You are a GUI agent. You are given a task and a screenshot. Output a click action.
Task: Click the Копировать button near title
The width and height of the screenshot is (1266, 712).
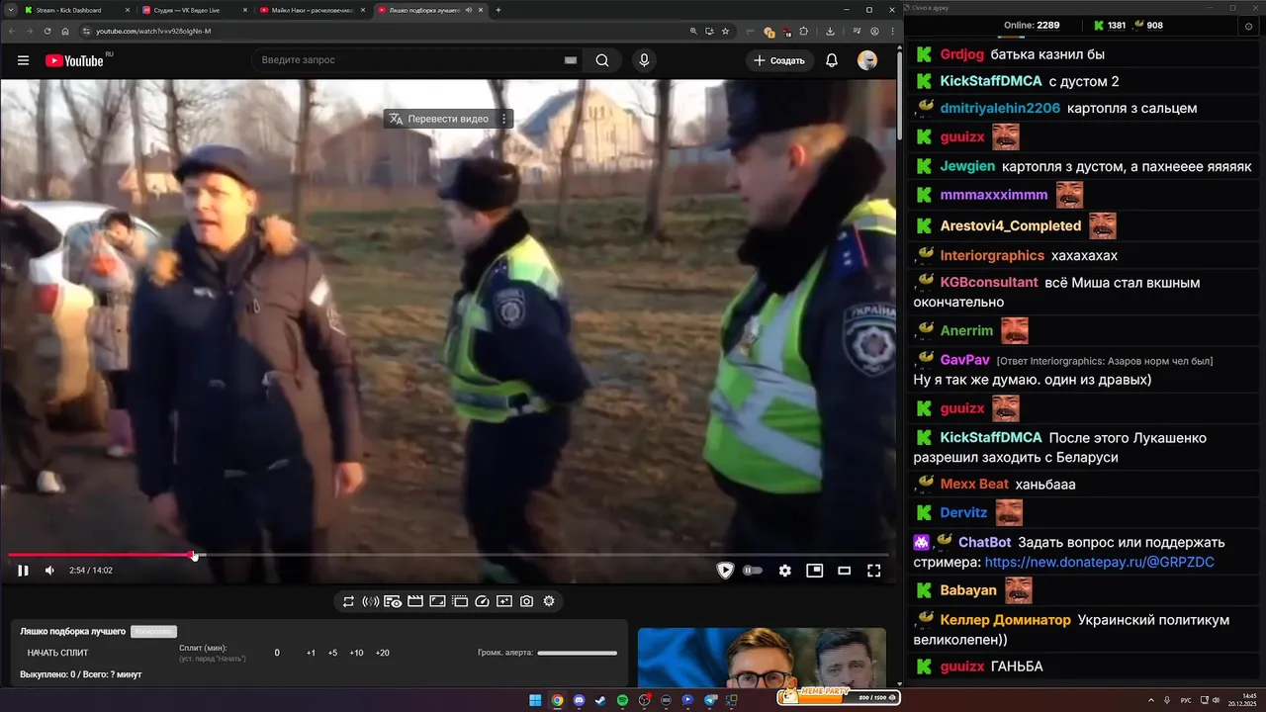coord(153,631)
